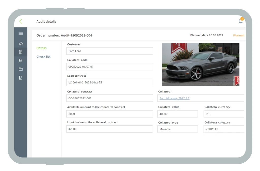Open the hamburger menu in sidebar

pos(21,33)
